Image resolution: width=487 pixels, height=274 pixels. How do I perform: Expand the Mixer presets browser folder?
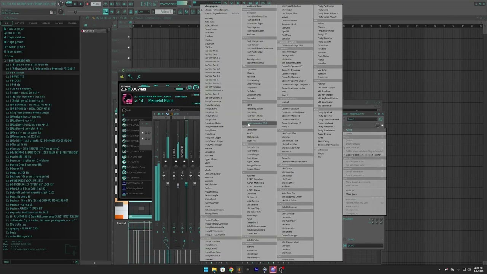click(14, 51)
